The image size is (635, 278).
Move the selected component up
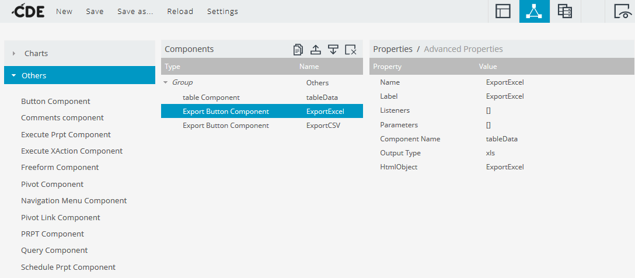(315, 50)
